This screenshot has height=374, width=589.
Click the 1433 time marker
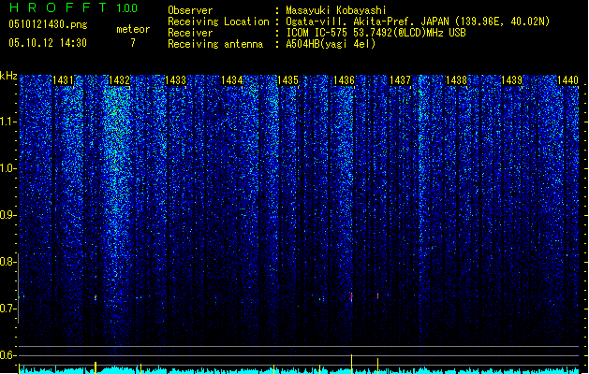pos(175,80)
